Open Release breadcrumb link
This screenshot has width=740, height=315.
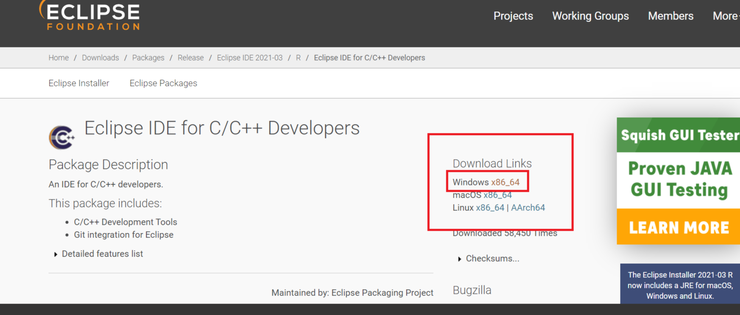click(191, 58)
